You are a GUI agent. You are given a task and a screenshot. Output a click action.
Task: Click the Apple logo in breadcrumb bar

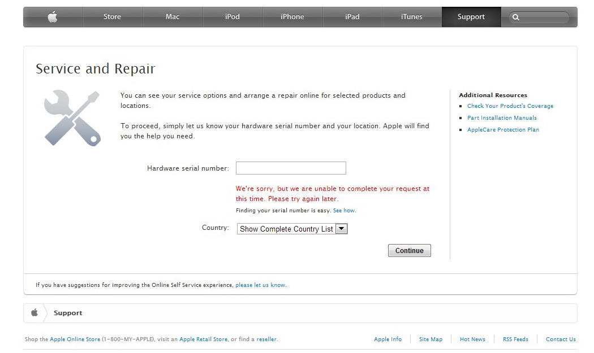[35, 312]
